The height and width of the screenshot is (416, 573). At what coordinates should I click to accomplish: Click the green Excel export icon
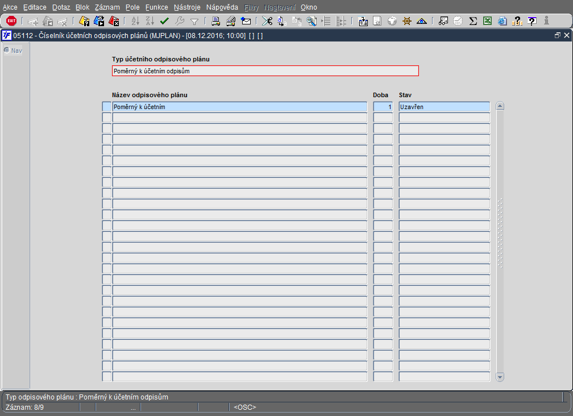point(487,21)
